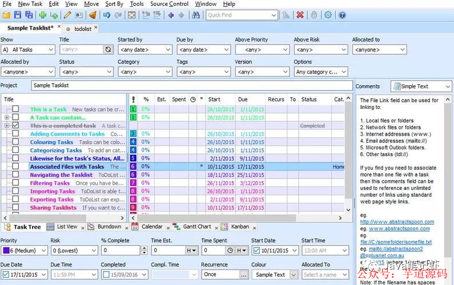Save the tasklist with the floppy disk icon

pos(18,15)
